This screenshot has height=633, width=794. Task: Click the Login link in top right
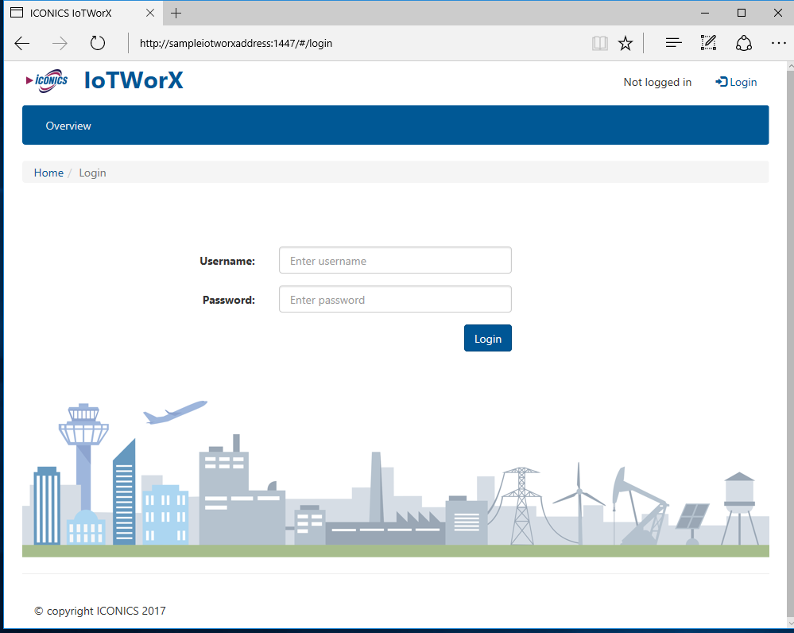[x=736, y=82]
